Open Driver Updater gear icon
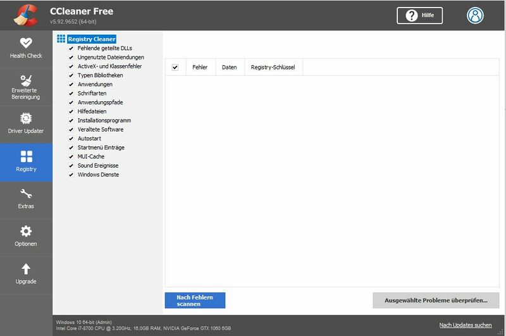This screenshot has height=336, width=506. point(26,118)
